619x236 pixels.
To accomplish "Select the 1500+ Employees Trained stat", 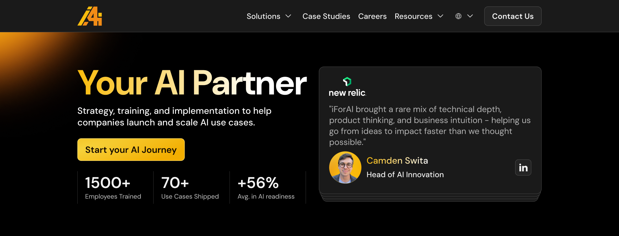I will tap(113, 187).
